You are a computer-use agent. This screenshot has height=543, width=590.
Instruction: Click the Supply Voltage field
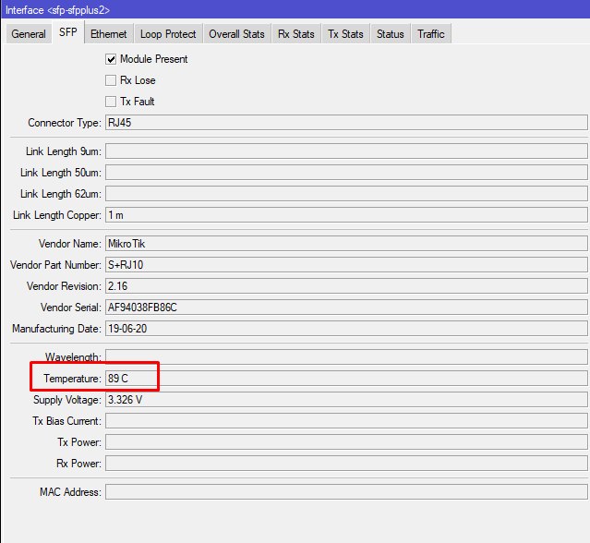point(346,399)
